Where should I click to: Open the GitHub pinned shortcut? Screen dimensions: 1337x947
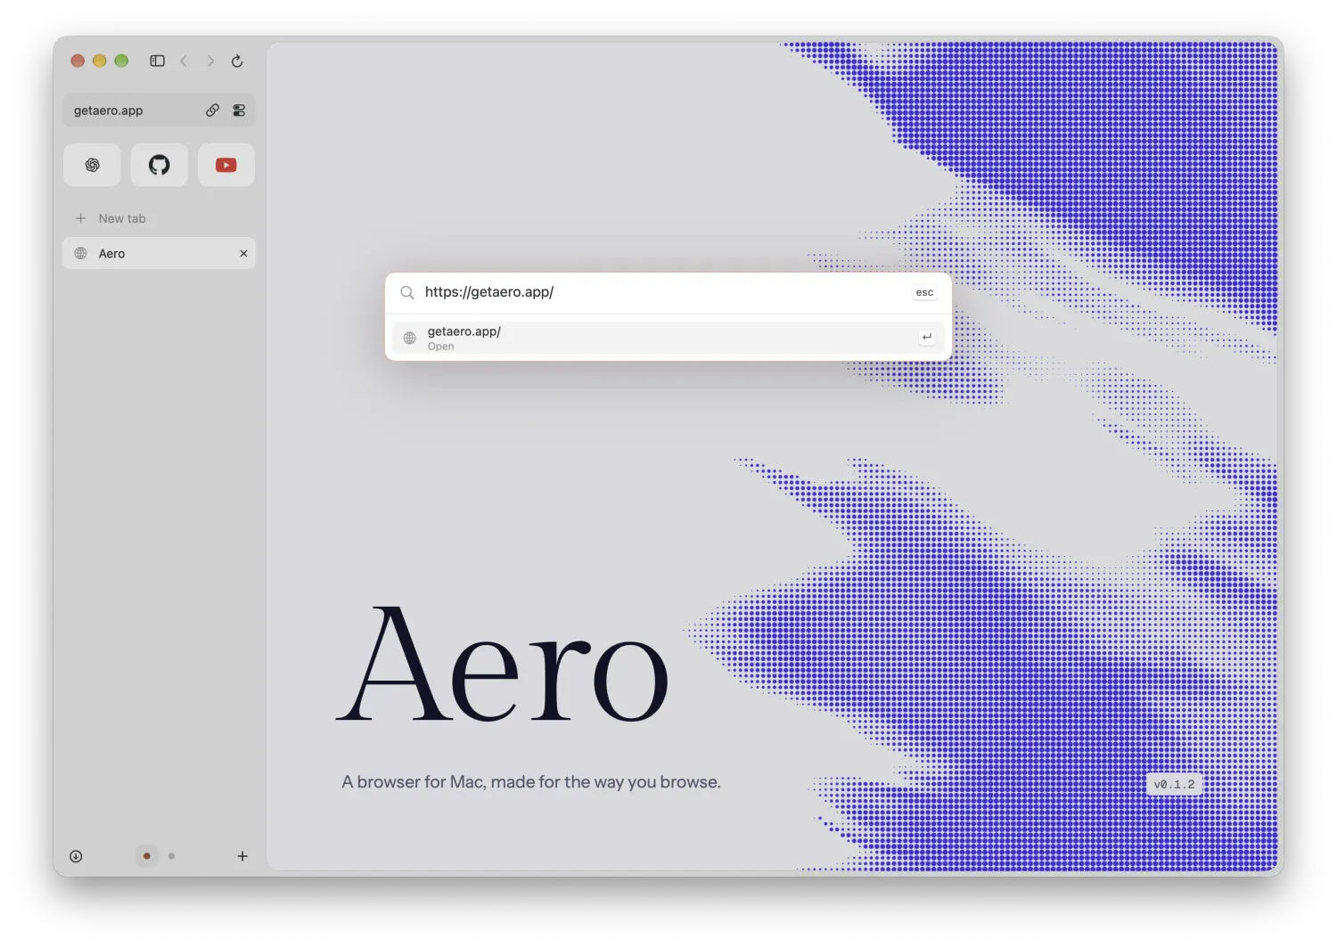(x=159, y=165)
